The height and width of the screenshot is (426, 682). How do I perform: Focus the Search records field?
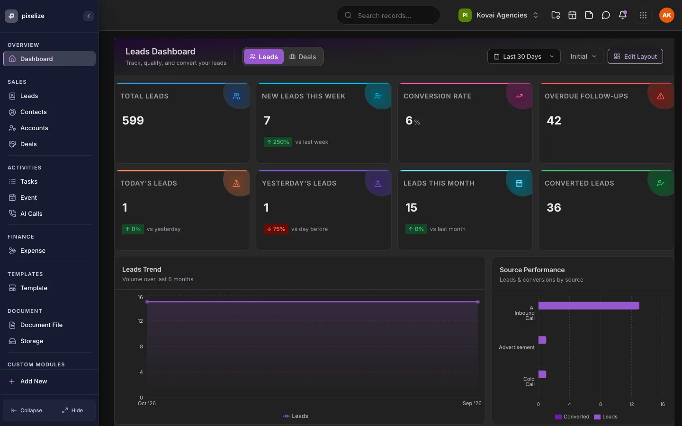(388, 15)
